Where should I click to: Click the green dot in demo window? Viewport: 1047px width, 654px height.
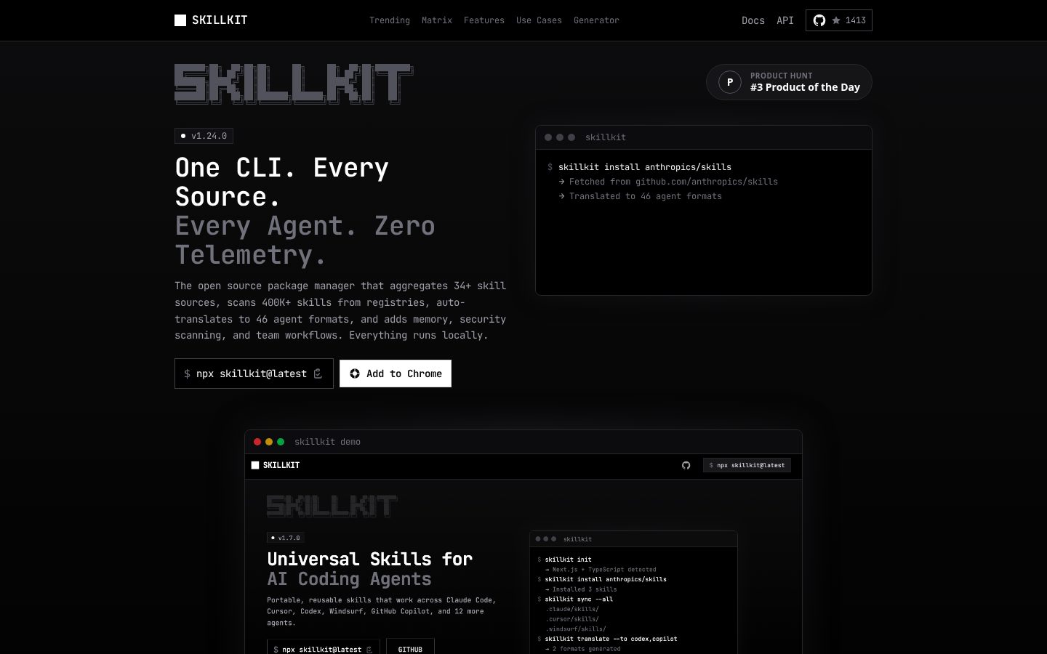(281, 442)
